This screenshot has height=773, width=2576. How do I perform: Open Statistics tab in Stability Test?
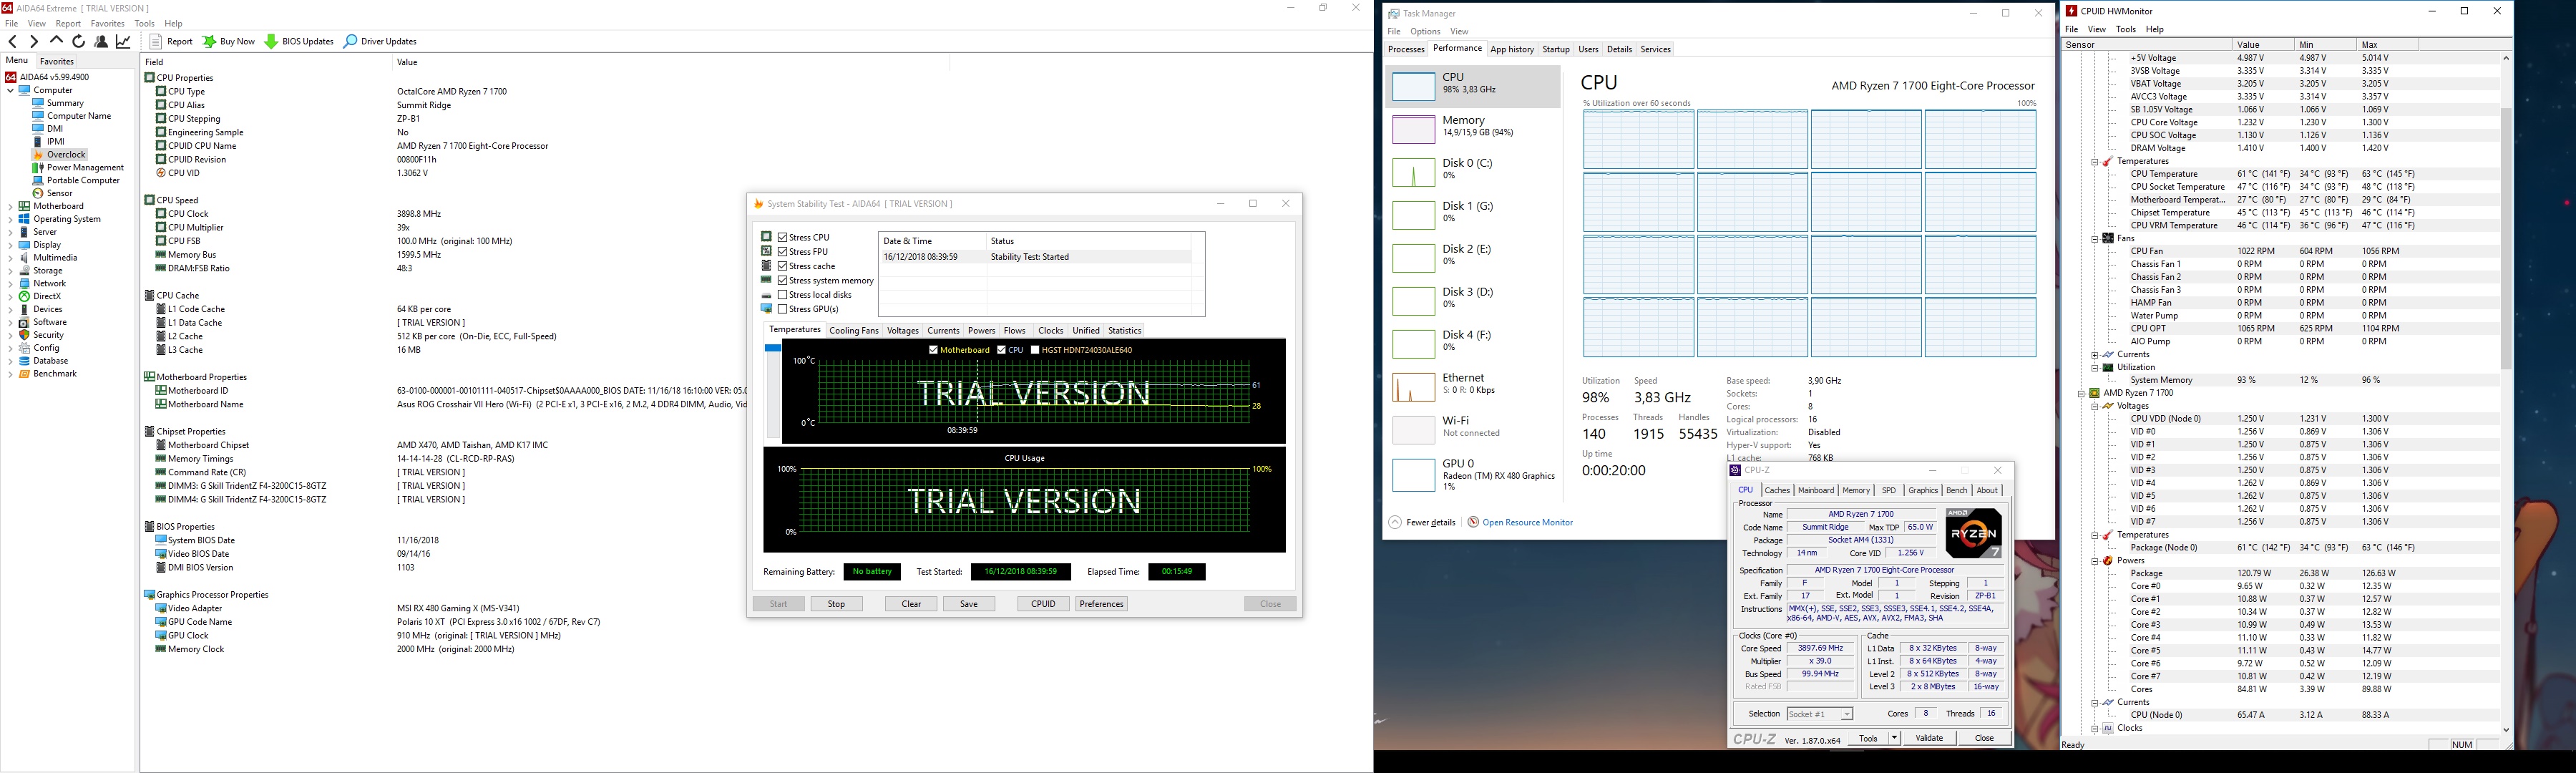tap(1124, 330)
